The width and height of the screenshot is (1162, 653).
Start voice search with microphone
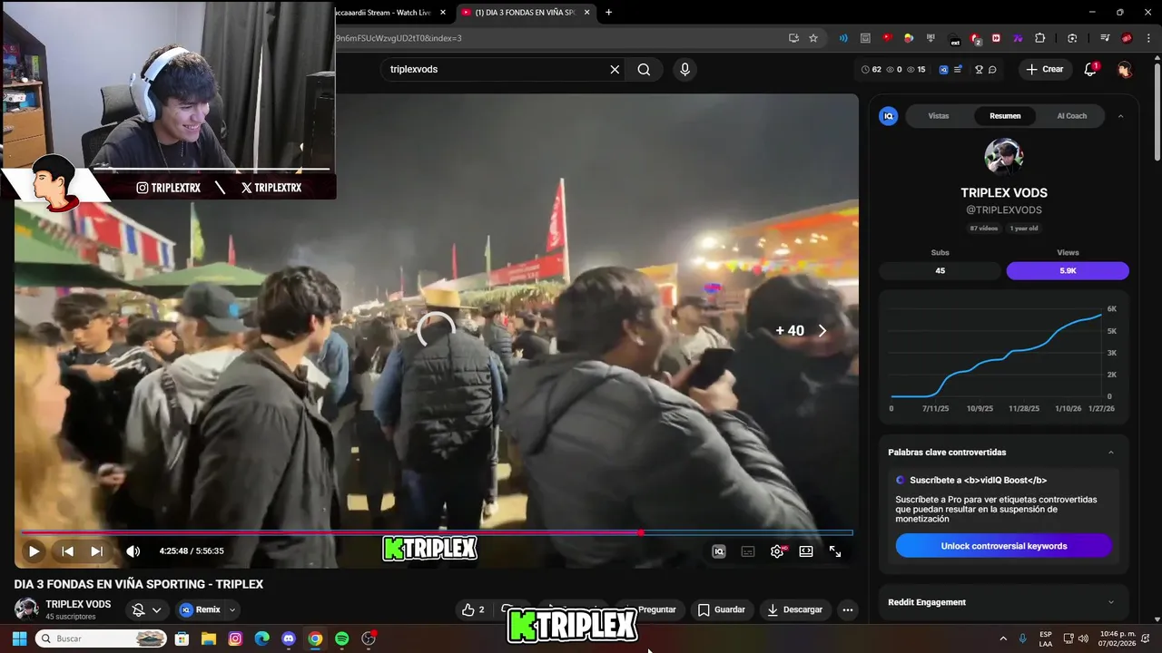[x=684, y=70]
